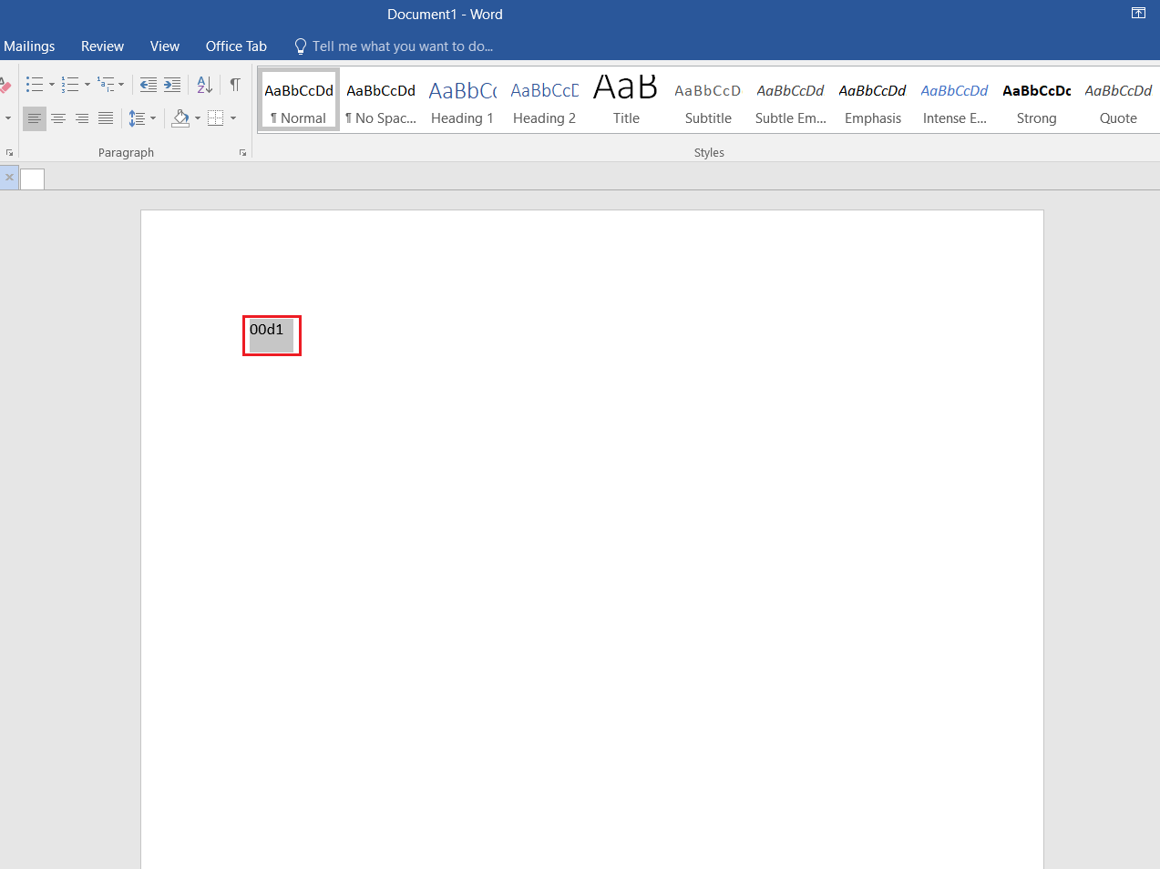Screen dimensions: 1160x869
Task: Sort text with the A-Z icon
Action: [205, 85]
